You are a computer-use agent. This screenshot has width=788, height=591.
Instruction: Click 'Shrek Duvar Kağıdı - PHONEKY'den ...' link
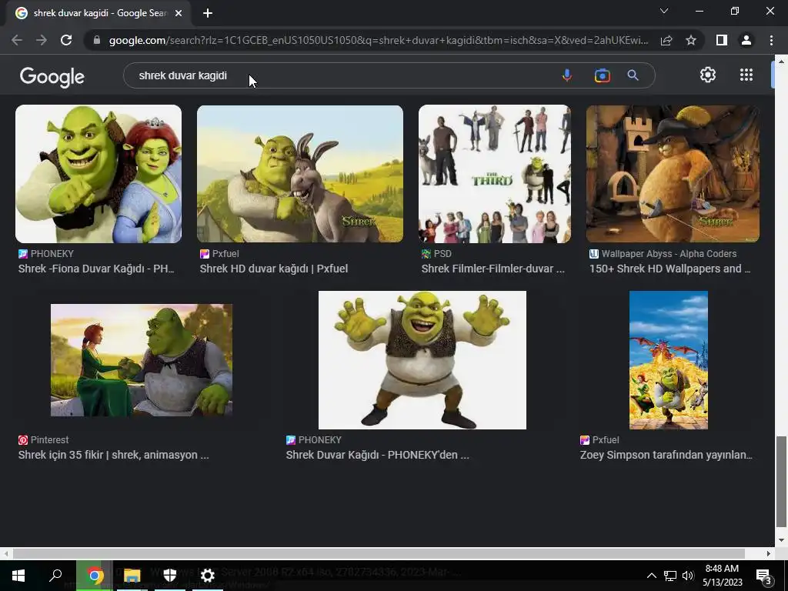(x=377, y=455)
